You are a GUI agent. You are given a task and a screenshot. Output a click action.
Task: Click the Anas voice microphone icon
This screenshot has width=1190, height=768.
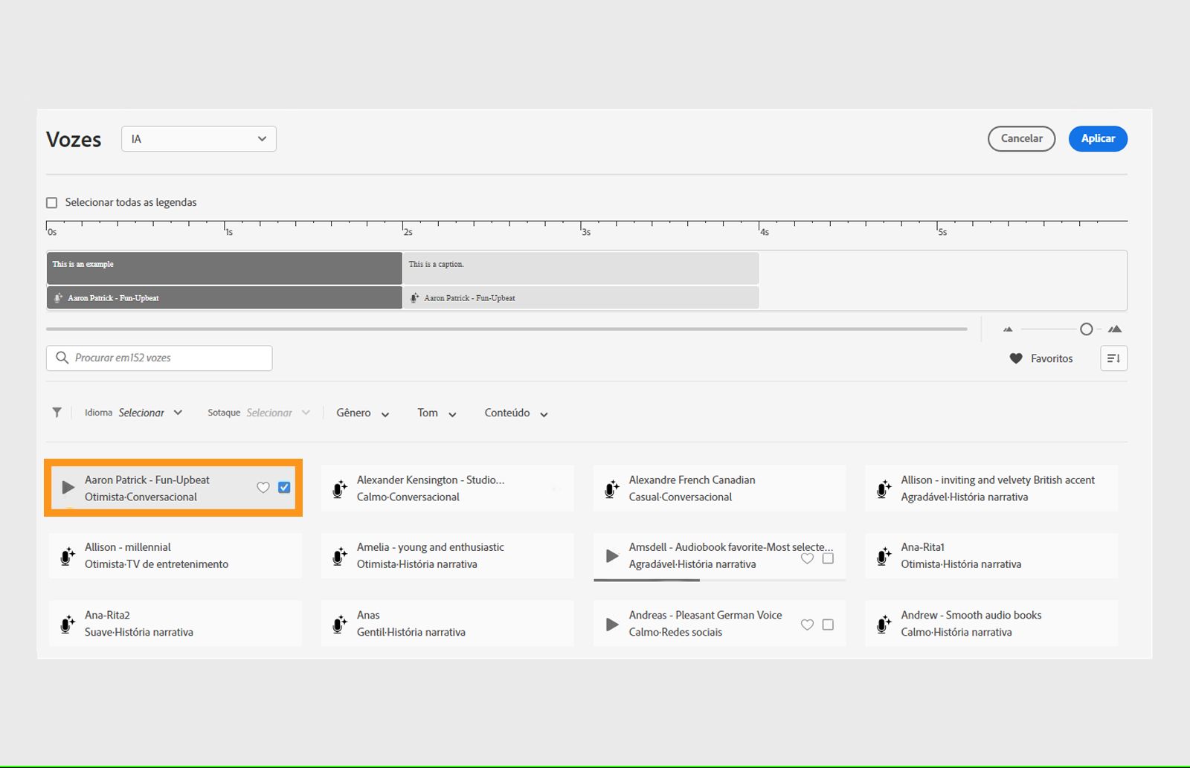pos(340,624)
